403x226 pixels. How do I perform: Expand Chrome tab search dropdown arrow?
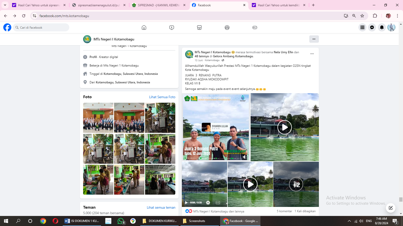pyautogui.click(x=5, y=5)
